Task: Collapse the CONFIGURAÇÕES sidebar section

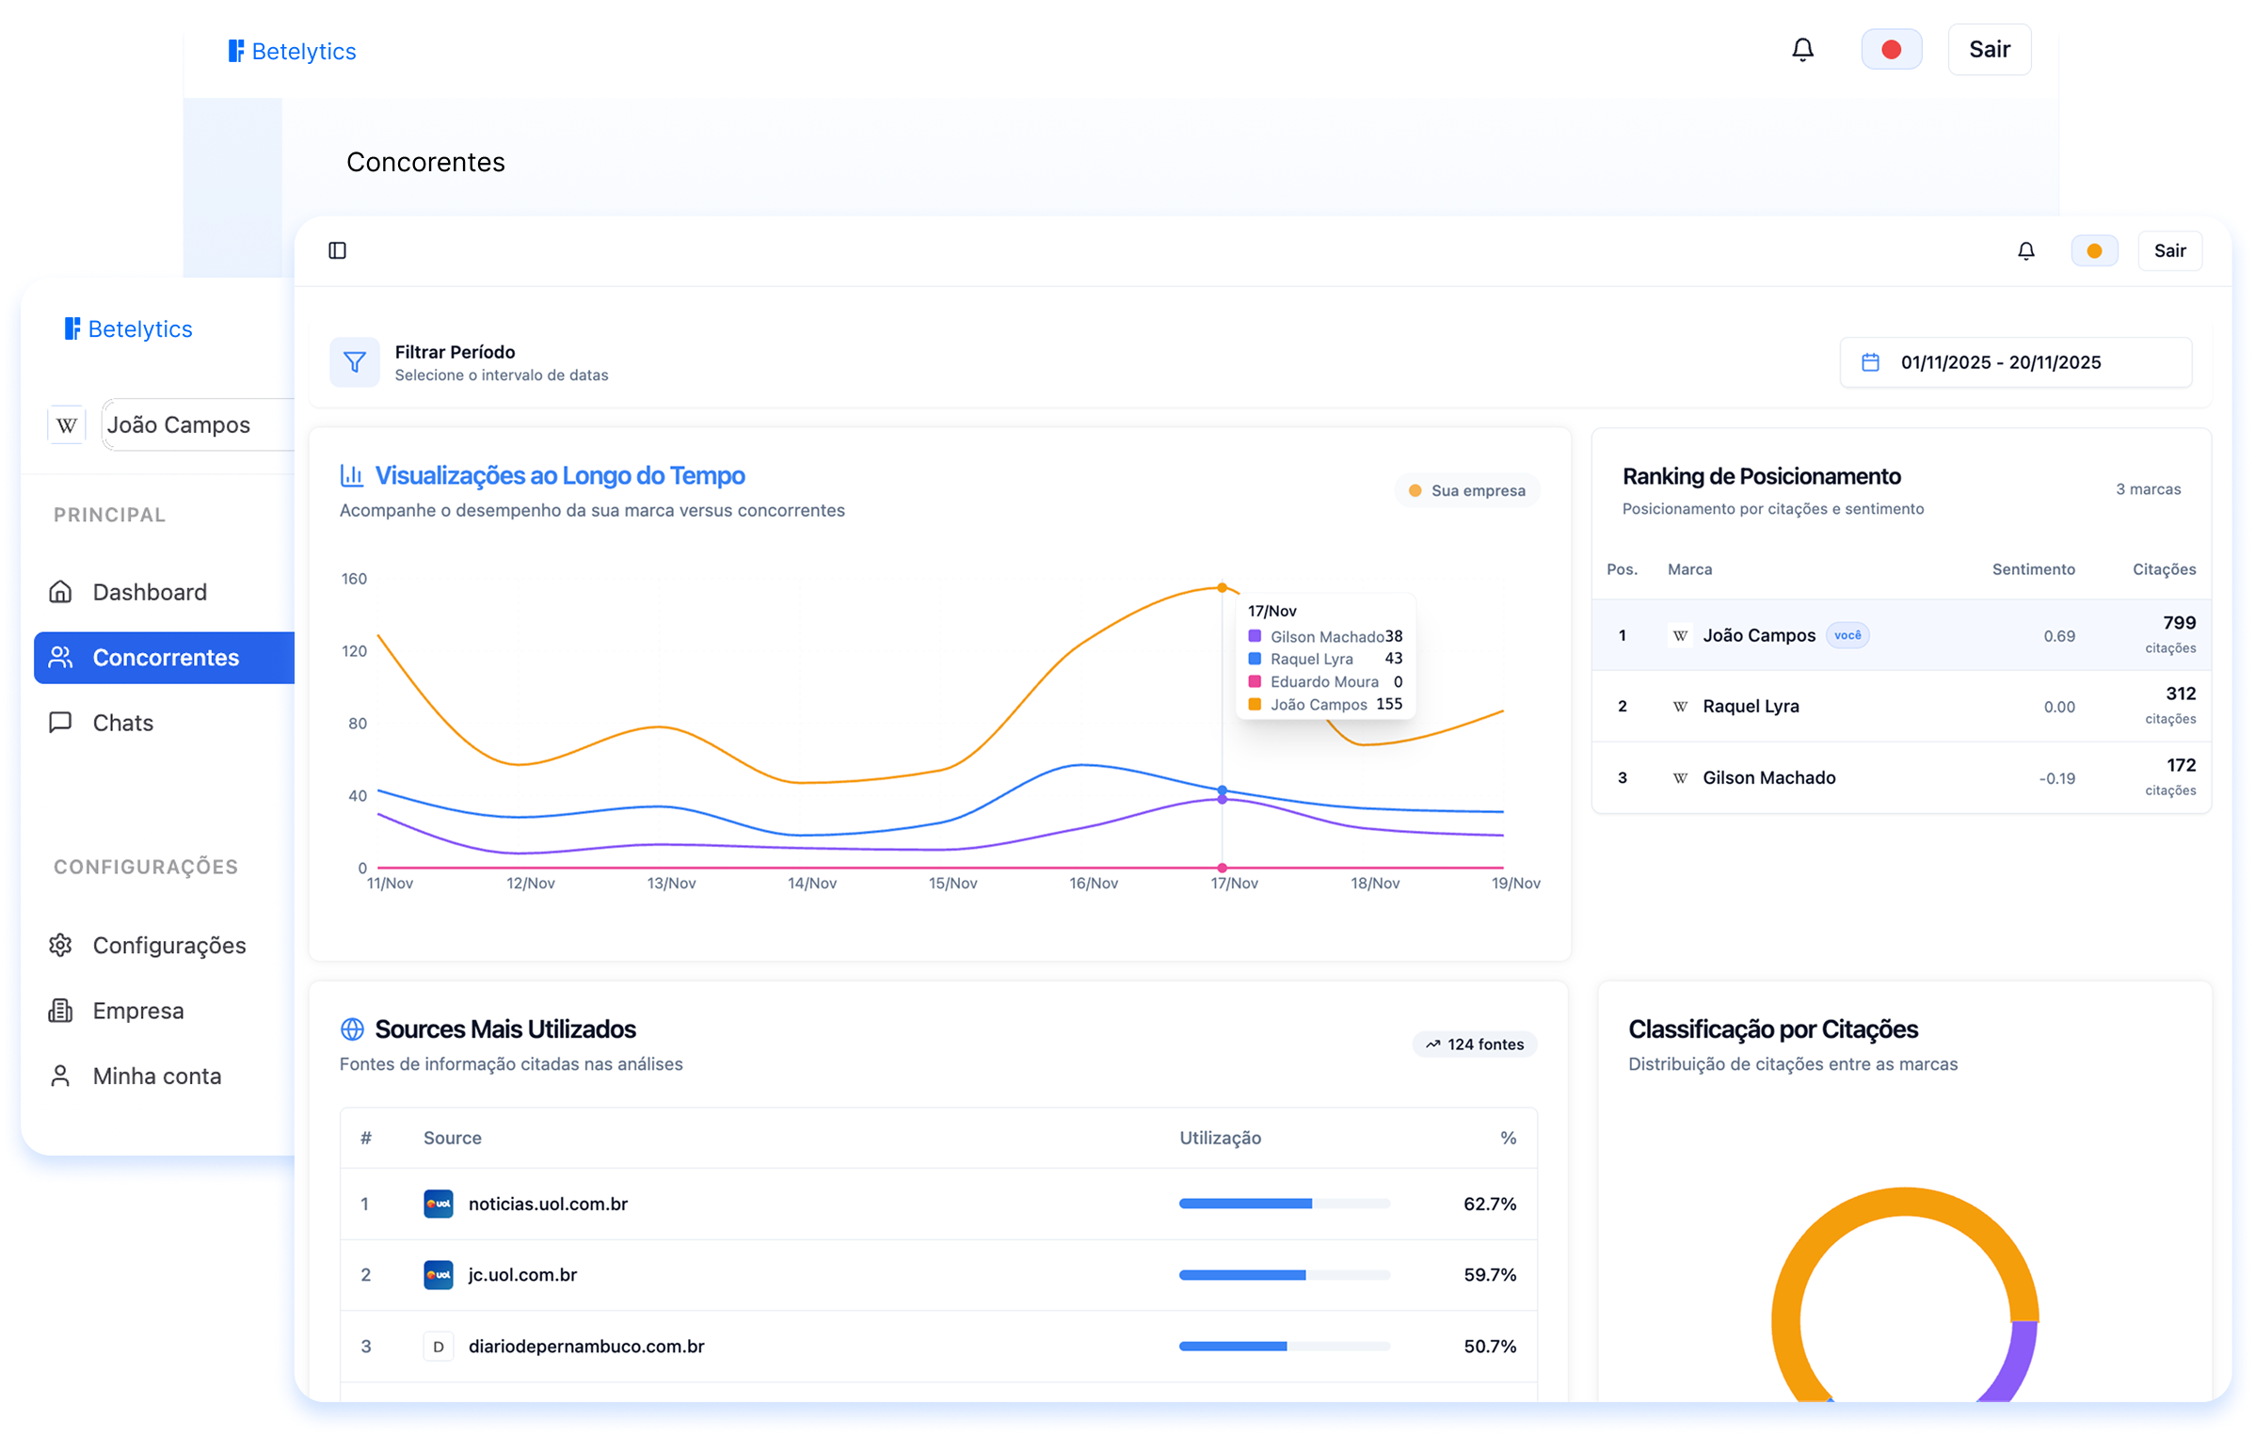Action: (x=144, y=867)
